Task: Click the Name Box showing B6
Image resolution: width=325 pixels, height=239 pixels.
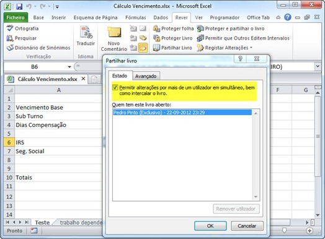Action: [x=35, y=67]
